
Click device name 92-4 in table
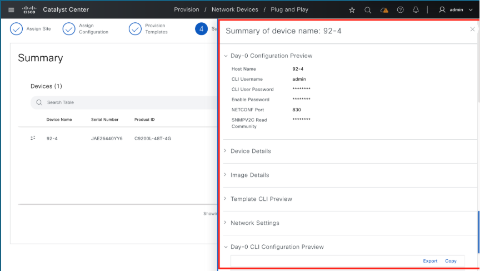pos(52,139)
